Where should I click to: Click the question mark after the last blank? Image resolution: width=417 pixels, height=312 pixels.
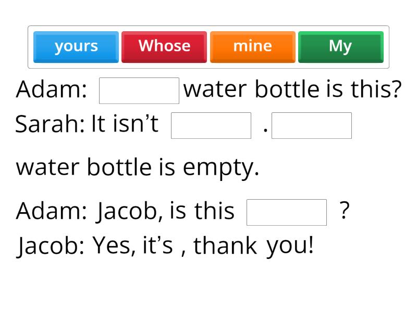pyautogui.click(x=344, y=211)
